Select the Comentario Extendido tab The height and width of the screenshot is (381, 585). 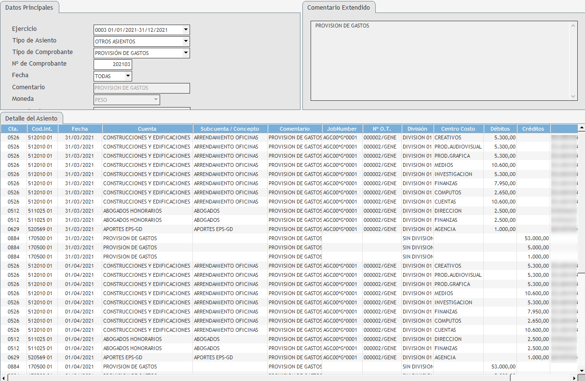point(339,8)
